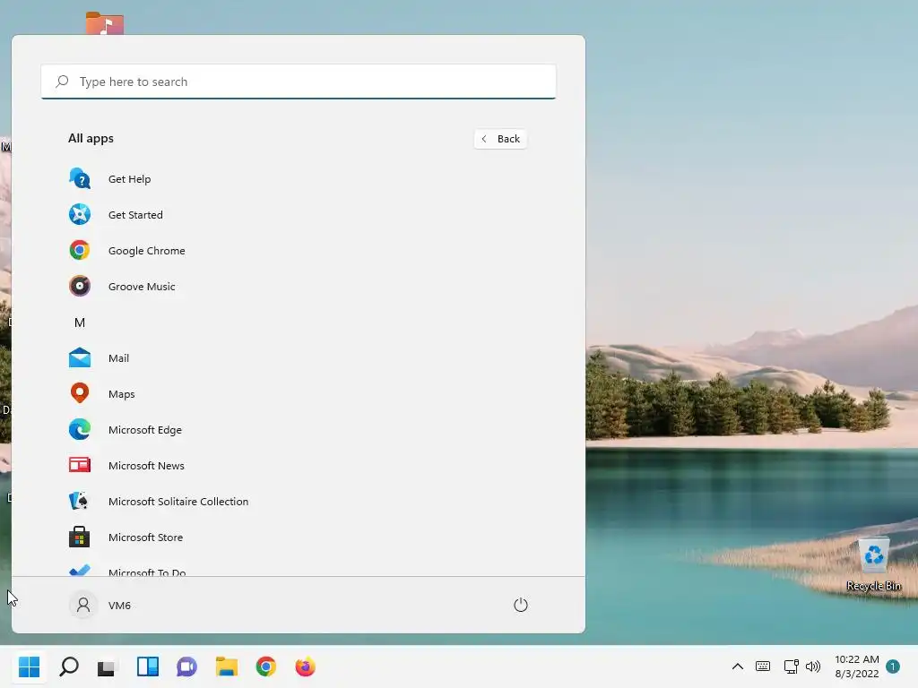Screen dimensions: 918x688
Task: Click the Back button in All apps
Action: tap(500, 139)
